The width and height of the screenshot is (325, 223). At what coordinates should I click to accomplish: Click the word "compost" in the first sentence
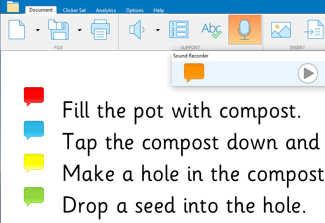tap(260, 110)
